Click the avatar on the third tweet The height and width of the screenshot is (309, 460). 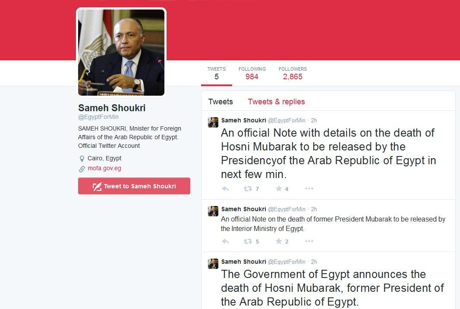pos(213,264)
